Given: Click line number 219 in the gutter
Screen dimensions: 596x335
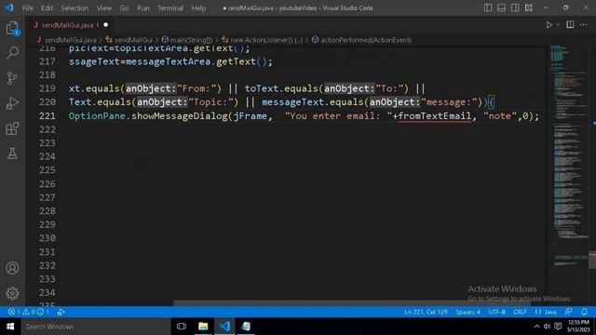Looking at the screenshot, I should (x=47, y=88).
